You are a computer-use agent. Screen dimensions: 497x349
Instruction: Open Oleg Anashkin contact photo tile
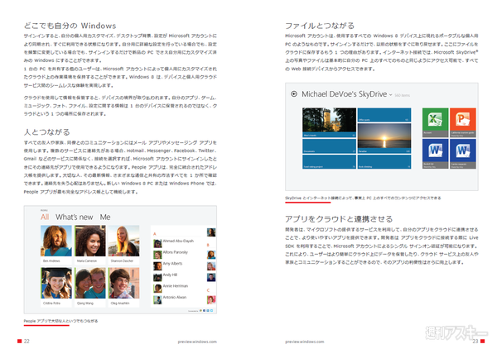point(123,287)
